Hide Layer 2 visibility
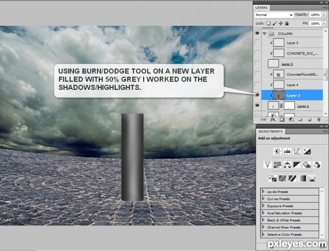The width and height of the screenshot is (329, 251). pos(257,95)
